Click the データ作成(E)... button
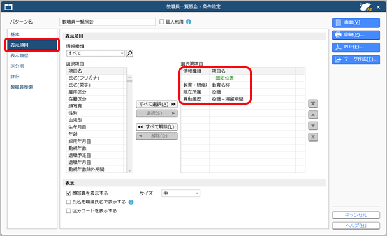 (356, 59)
